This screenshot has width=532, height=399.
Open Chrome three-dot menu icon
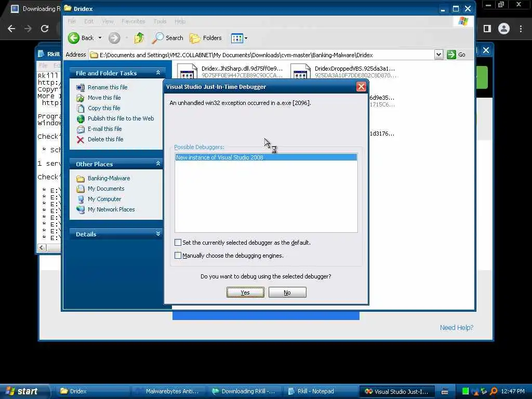(x=521, y=29)
